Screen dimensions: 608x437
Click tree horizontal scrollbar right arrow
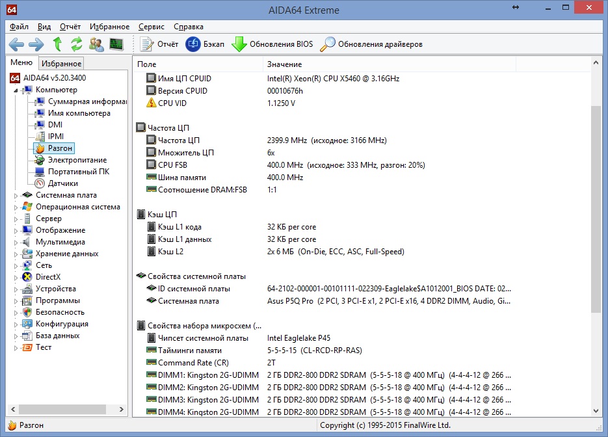[x=122, y=410]
